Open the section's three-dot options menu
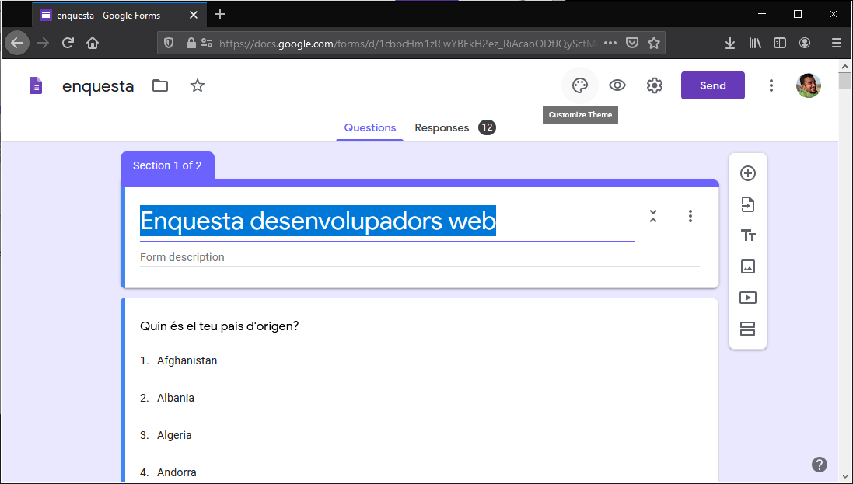The height and width of the screenshot is (484, 853). [x=690, y=216]
